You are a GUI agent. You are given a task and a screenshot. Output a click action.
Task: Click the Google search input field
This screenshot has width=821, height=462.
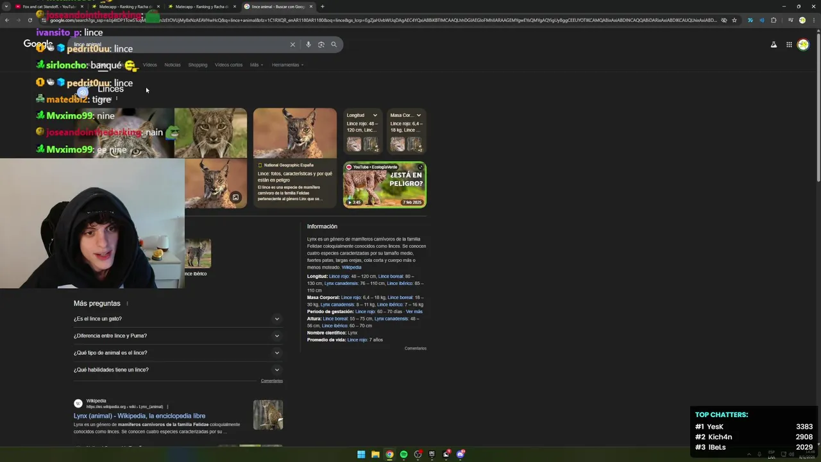coord(180,44)
